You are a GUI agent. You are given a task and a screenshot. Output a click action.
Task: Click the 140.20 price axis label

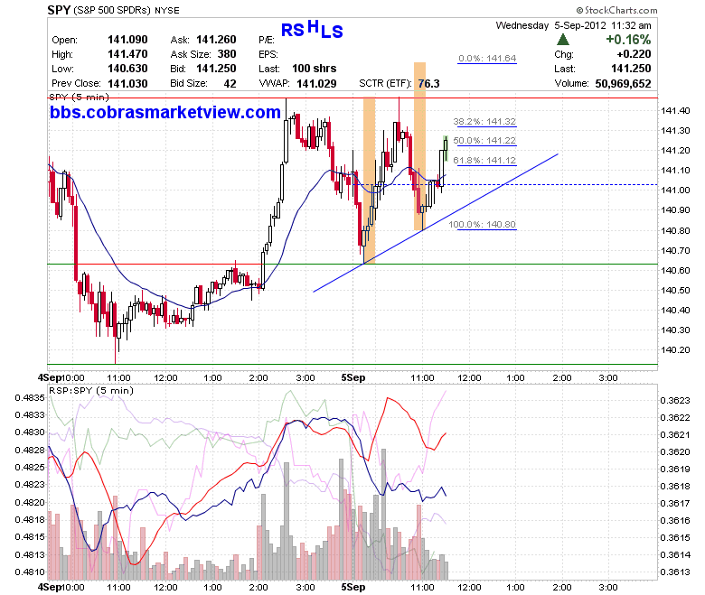coord(675,349)
